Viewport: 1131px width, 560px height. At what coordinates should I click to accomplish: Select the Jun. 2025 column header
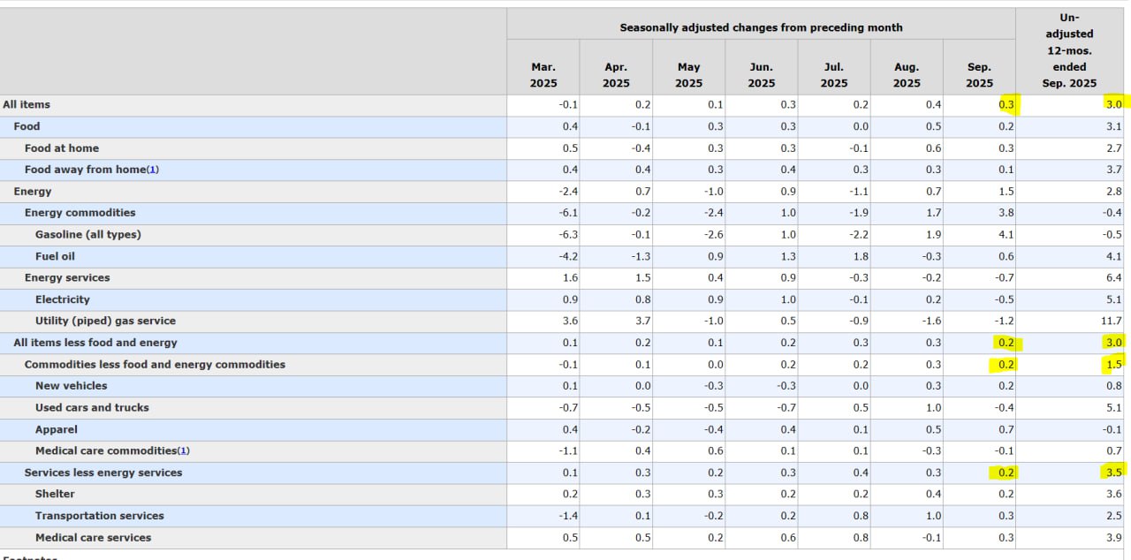[761, 74]
